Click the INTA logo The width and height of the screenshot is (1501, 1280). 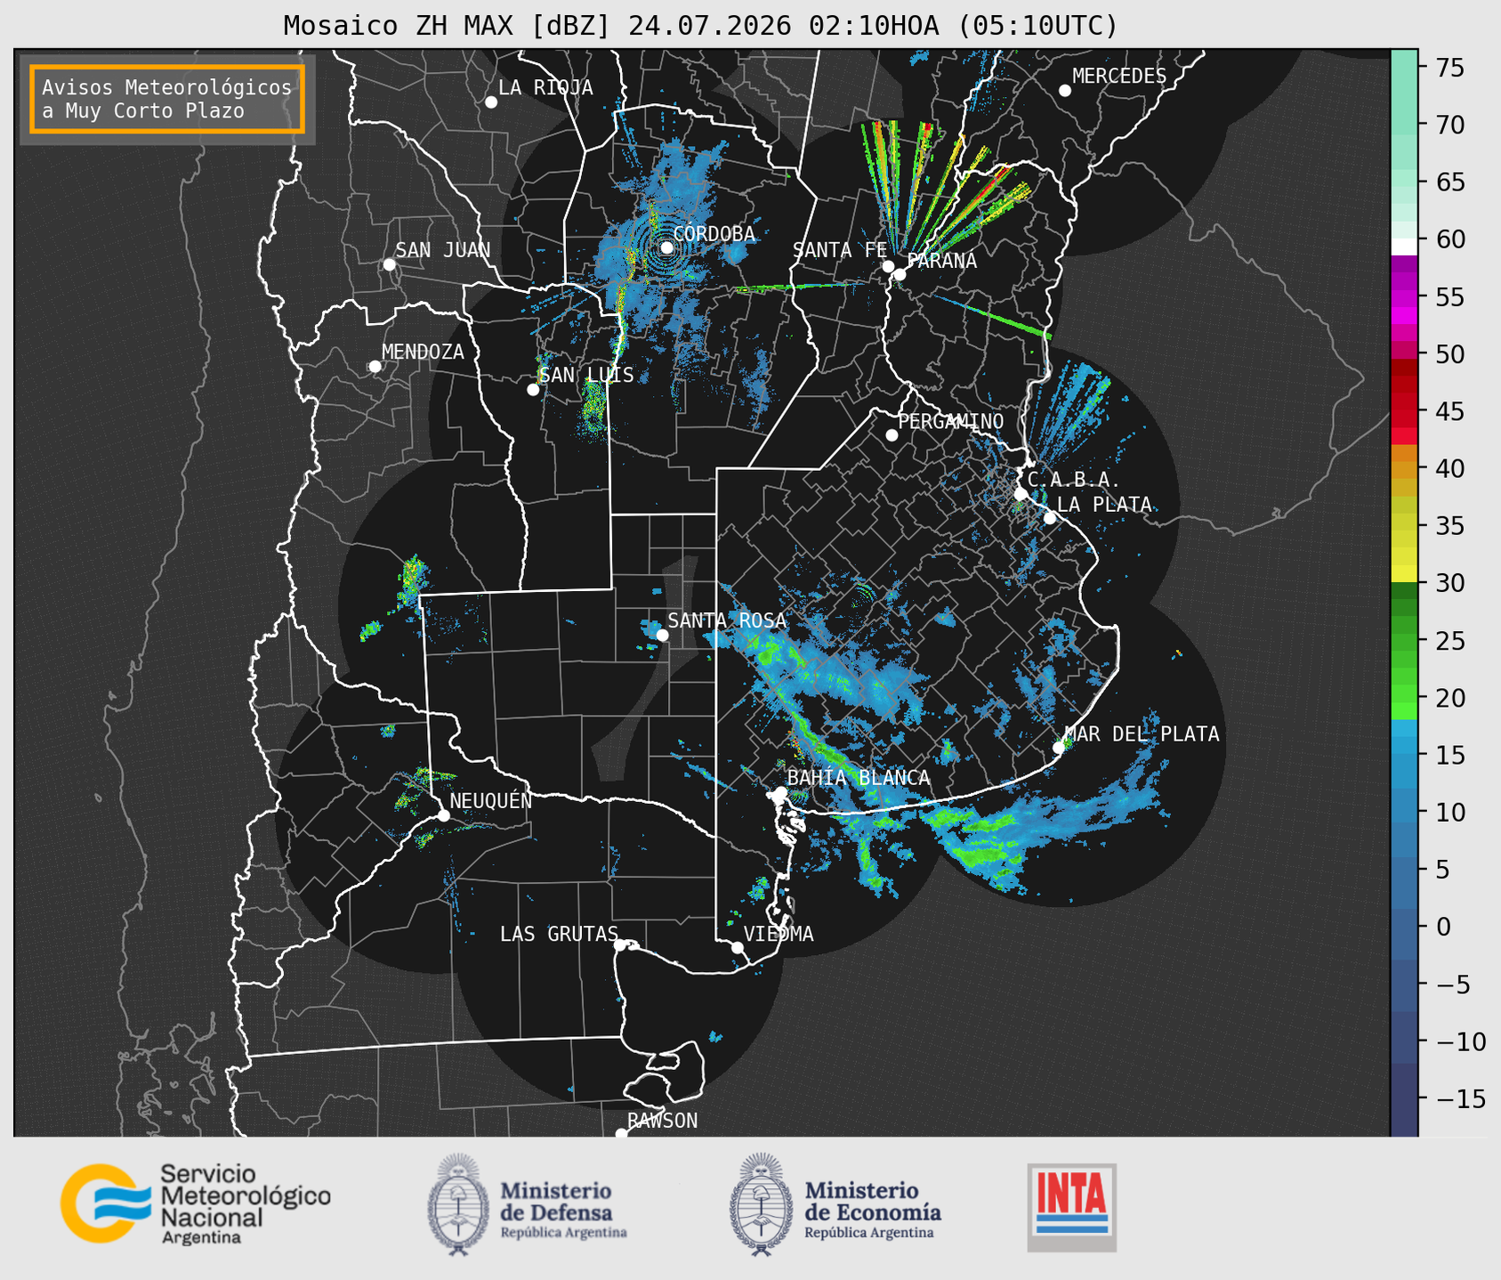coord(1072,1207)
